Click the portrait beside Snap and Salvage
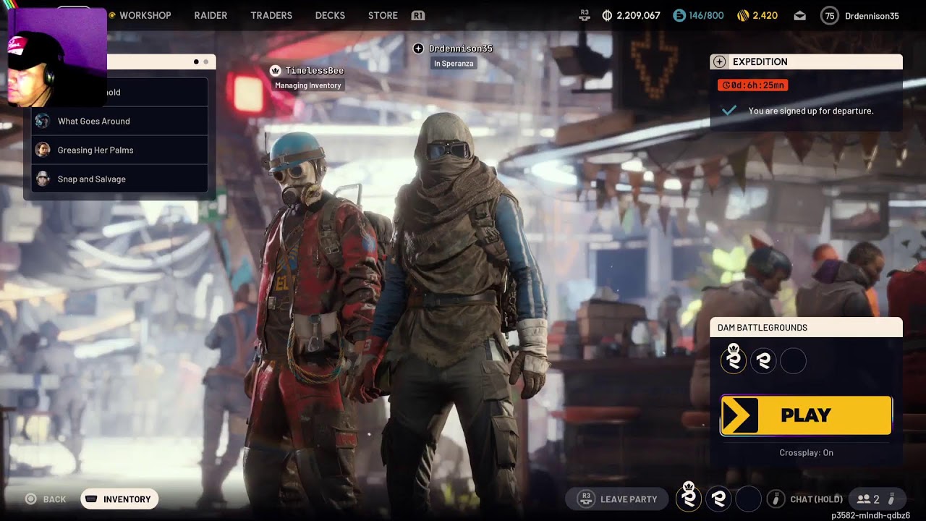 pyautogui.click(x=43, y=179)
